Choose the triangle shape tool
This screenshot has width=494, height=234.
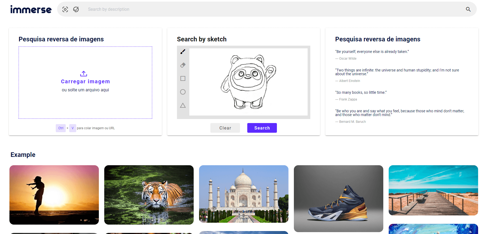click(183, 105)
